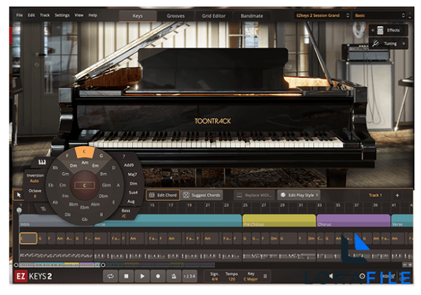Image resolution: width=421 pixels, height=295 pixels.
Task: Click the Suggest Chords button
Action: pos(202,196)
